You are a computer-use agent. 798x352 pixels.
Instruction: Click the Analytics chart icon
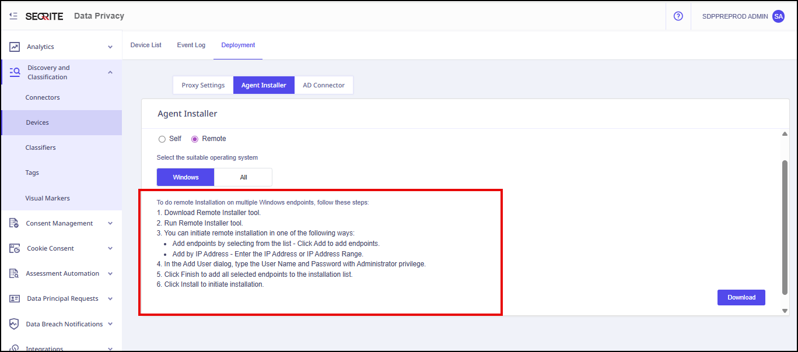tap(15, 47)
